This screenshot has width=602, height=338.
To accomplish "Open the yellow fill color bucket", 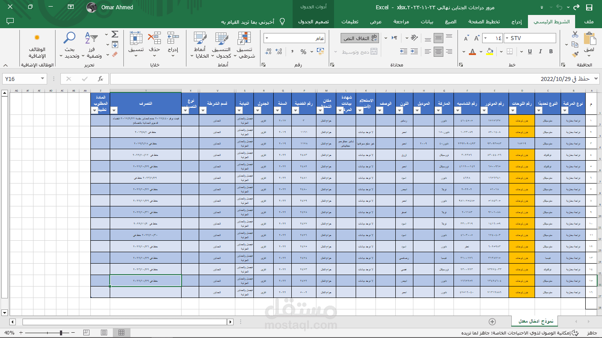I will pos(490,52).
